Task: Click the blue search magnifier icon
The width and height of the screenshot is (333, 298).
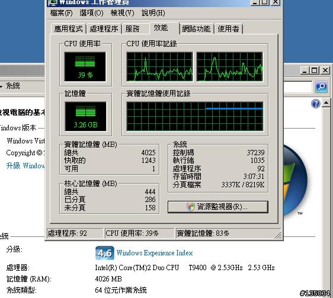Action: coord(321,86)
